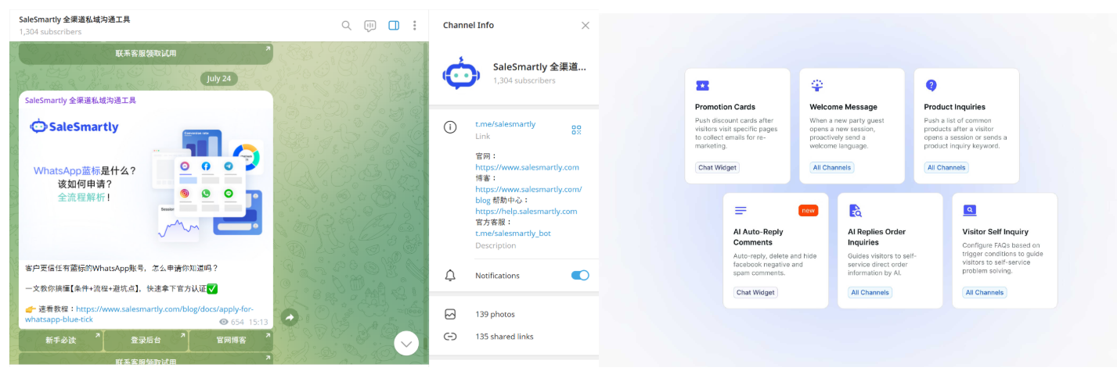Open https://www.salesmartly.com website link
The image size is (1117, 378).
[x=527, y=167]
